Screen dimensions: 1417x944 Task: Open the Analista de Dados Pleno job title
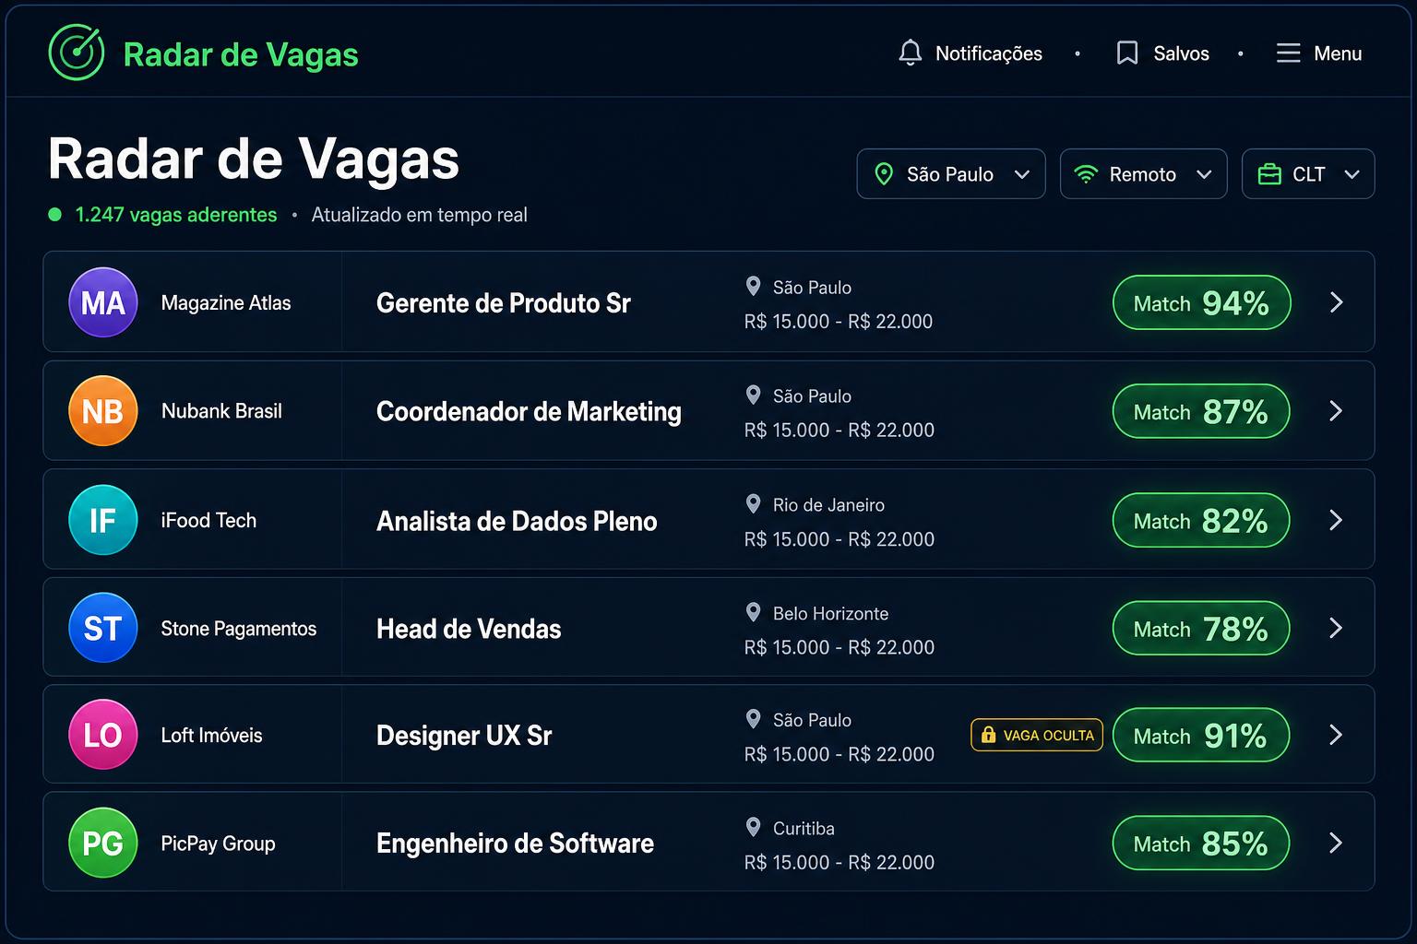coord(517,521)
